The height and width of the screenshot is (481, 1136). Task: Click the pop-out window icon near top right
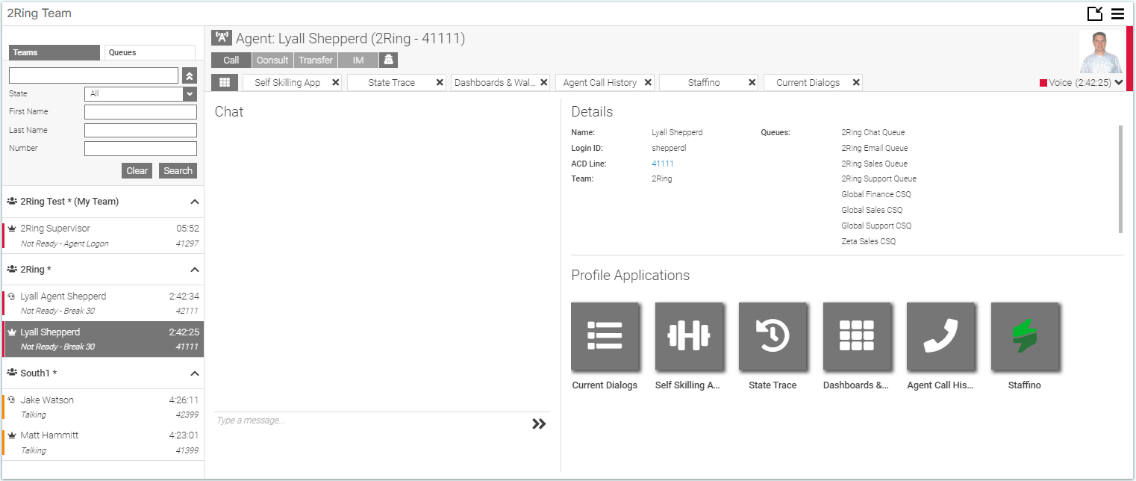point(1096,13)
